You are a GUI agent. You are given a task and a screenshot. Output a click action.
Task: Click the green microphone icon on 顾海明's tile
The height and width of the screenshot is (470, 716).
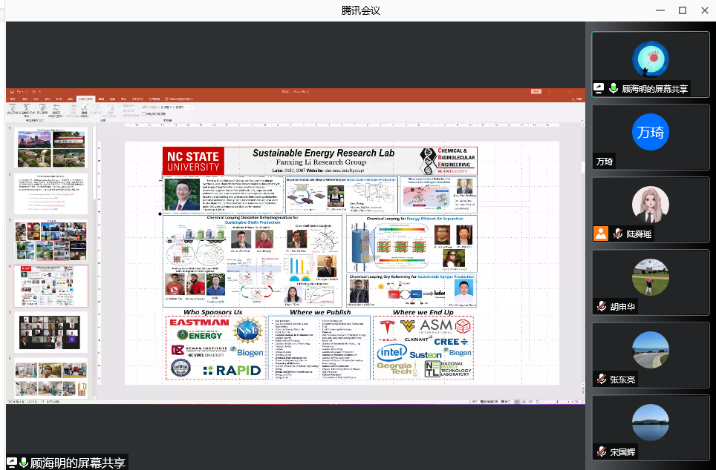click(x=614, y=88)
